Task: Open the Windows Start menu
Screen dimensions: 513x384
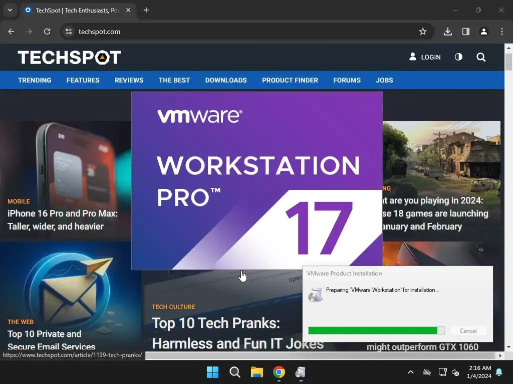Action: click(x=212, y=372)
